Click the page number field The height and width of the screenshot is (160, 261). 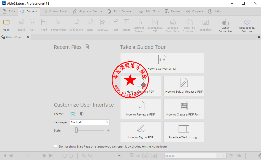21,156
